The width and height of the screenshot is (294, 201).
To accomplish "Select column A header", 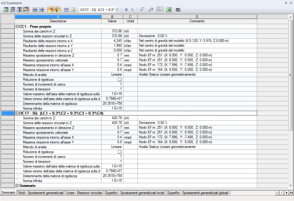I will pos(58,17).
